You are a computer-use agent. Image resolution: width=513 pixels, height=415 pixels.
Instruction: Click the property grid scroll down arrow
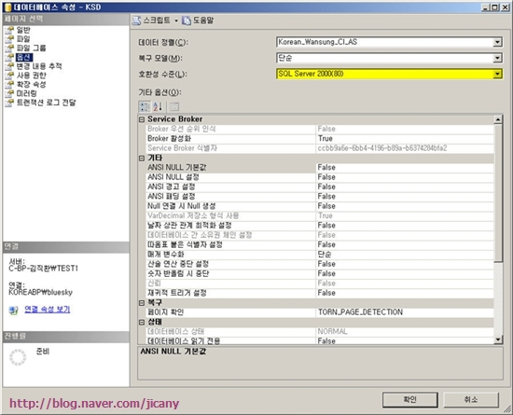498,339
